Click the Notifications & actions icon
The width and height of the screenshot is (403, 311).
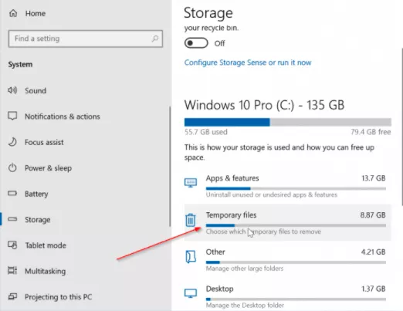tap(12, 116)
